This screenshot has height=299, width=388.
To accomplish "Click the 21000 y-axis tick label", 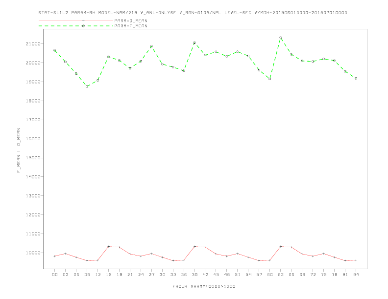I will point(33,44).
